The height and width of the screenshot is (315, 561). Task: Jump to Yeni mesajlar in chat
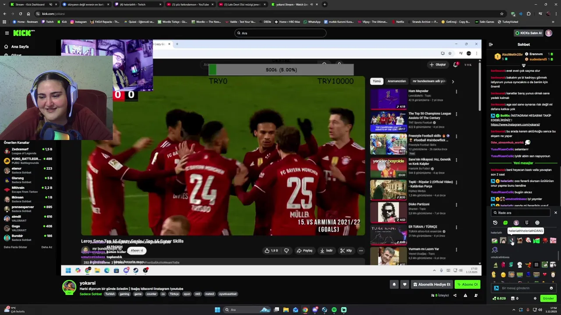523,163
